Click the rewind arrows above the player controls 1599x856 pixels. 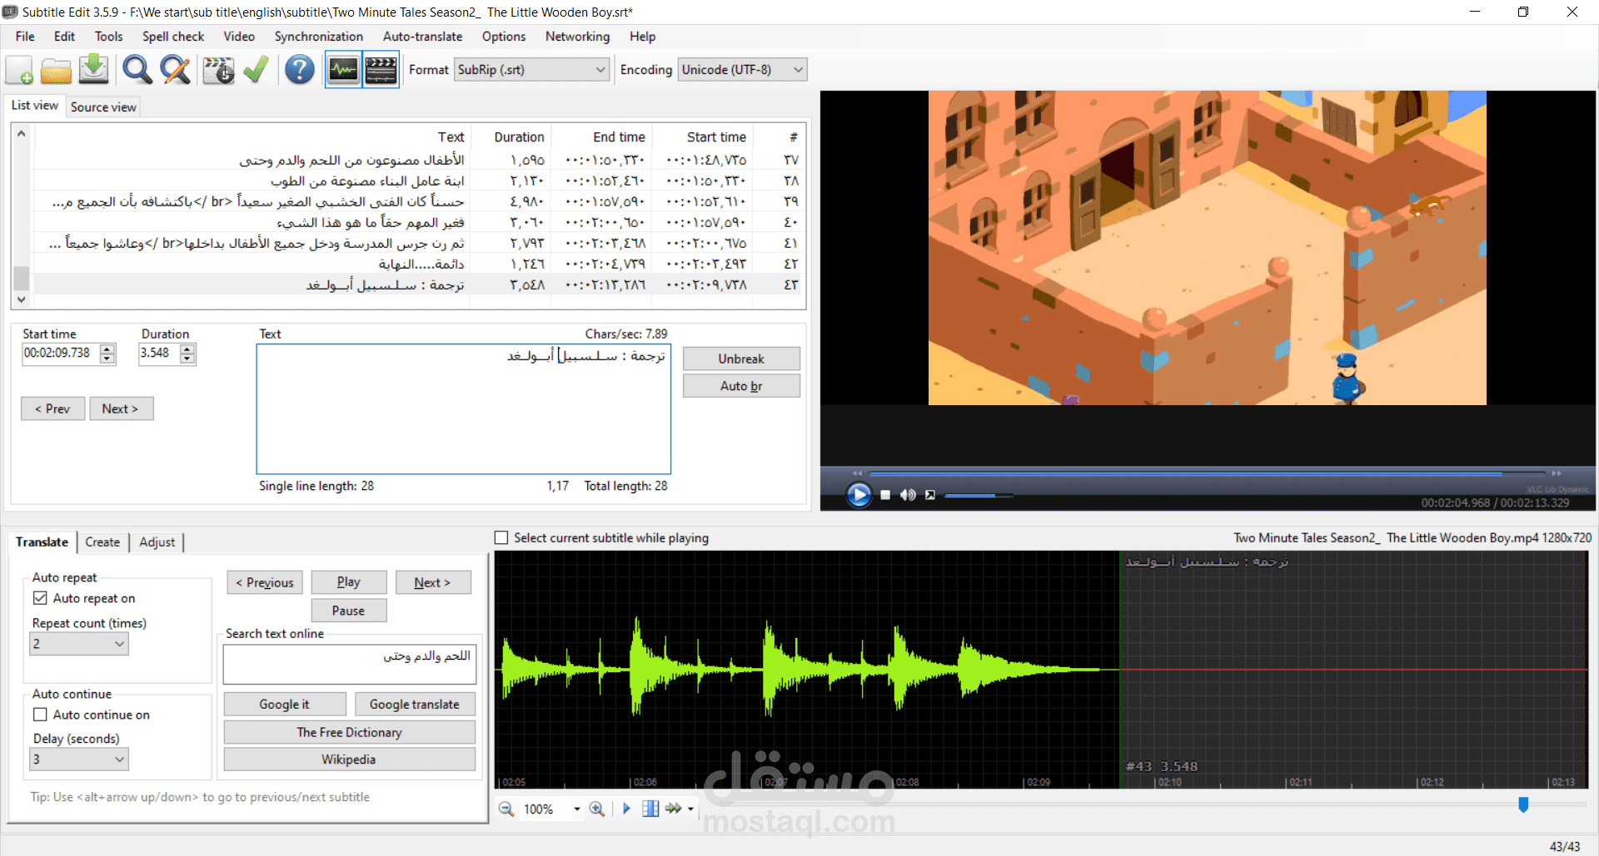pos(857,473)
